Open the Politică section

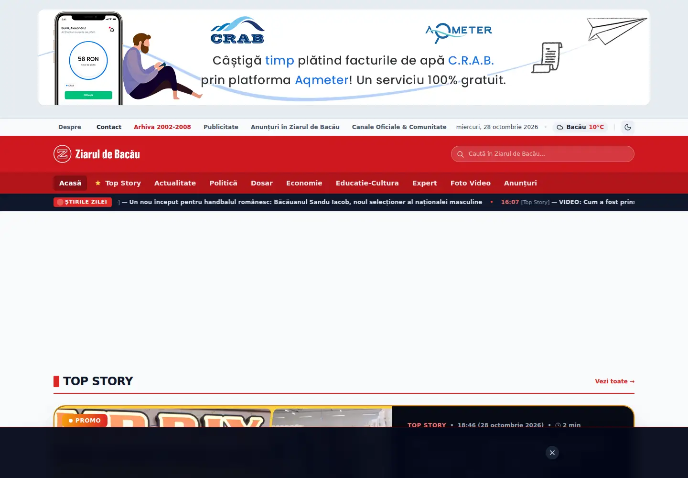[223, 183]
